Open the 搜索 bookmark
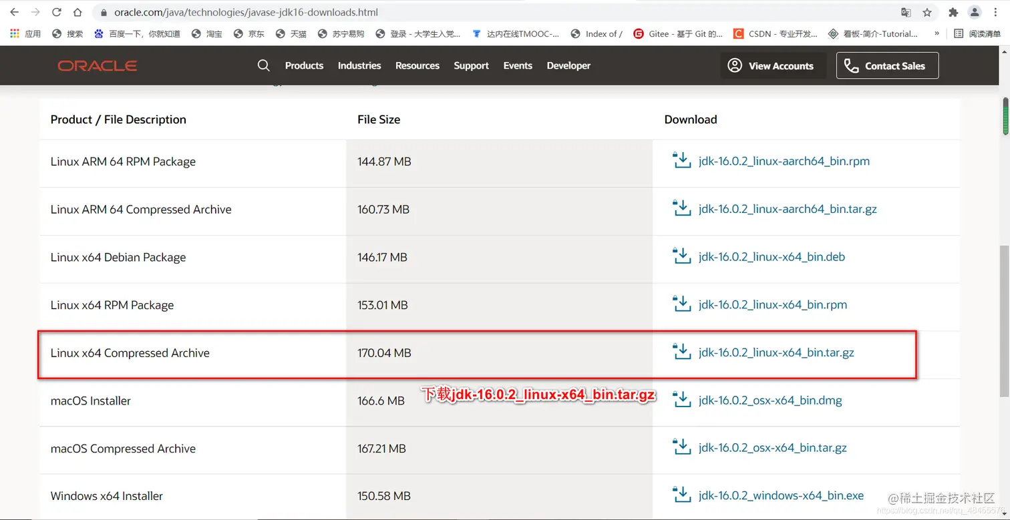1010x520 pixels. (x=67, y=33)
